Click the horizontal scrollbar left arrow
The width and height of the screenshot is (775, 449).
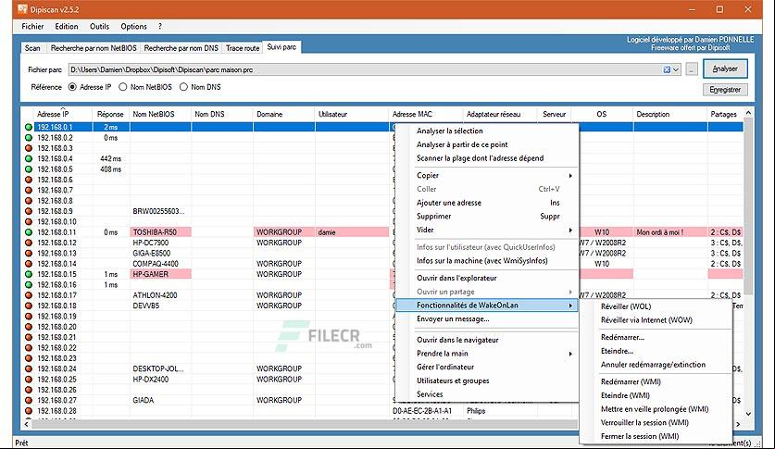(x=27, y=424)
